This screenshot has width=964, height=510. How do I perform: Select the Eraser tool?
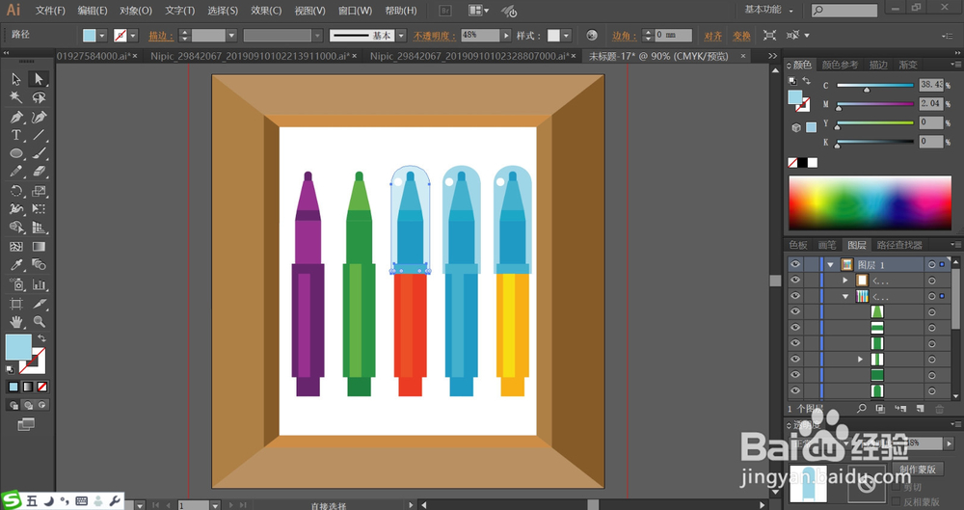click(39, 172)
